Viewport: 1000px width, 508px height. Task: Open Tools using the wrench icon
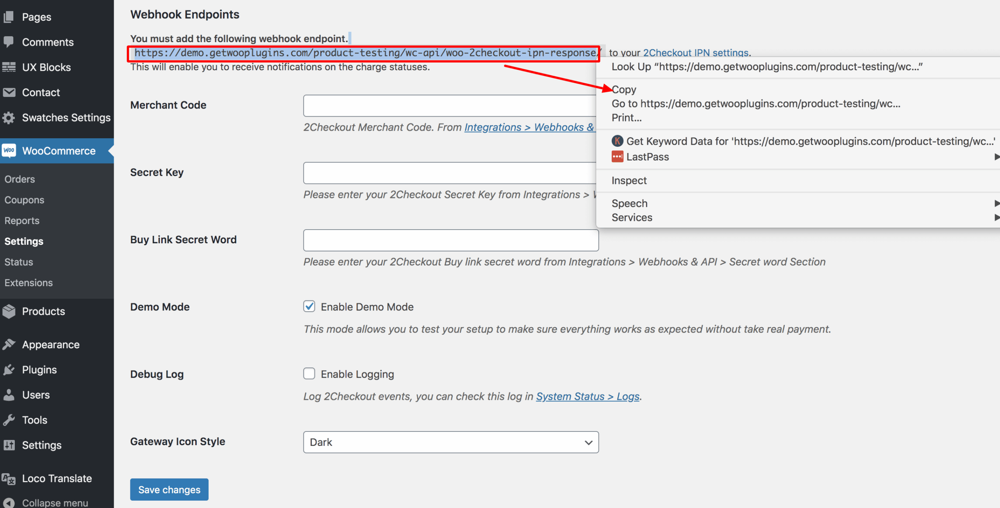click(9, 419)
